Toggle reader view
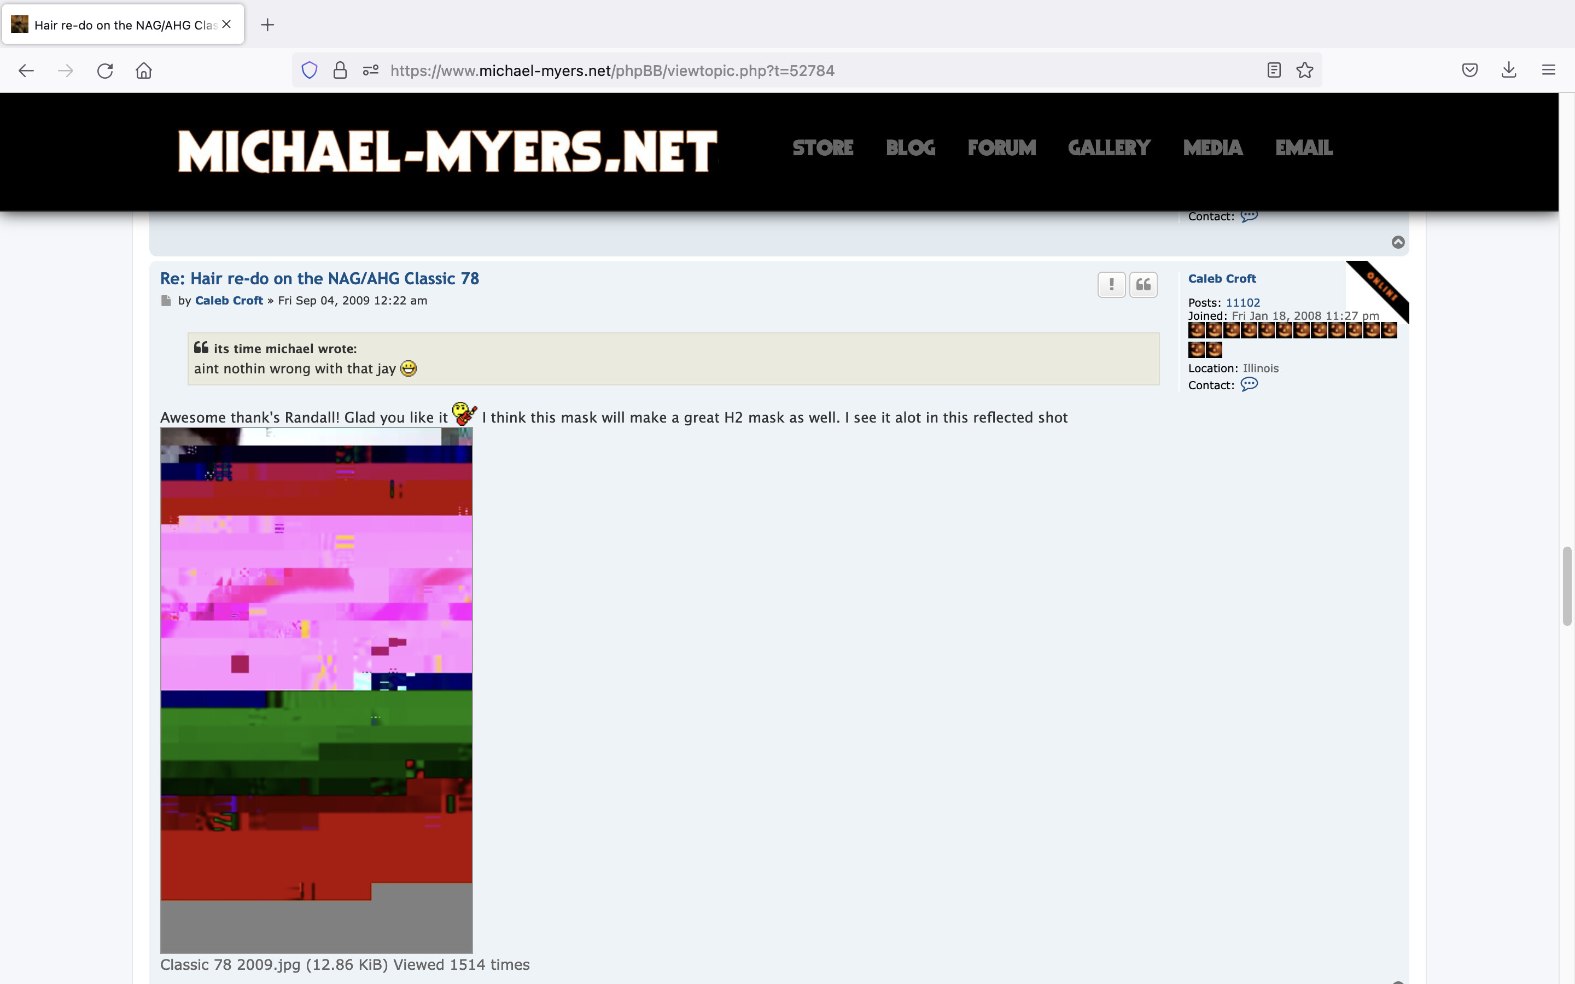Image resolution: width=1575 pixels, height=984 pixels. point(1274,71)
